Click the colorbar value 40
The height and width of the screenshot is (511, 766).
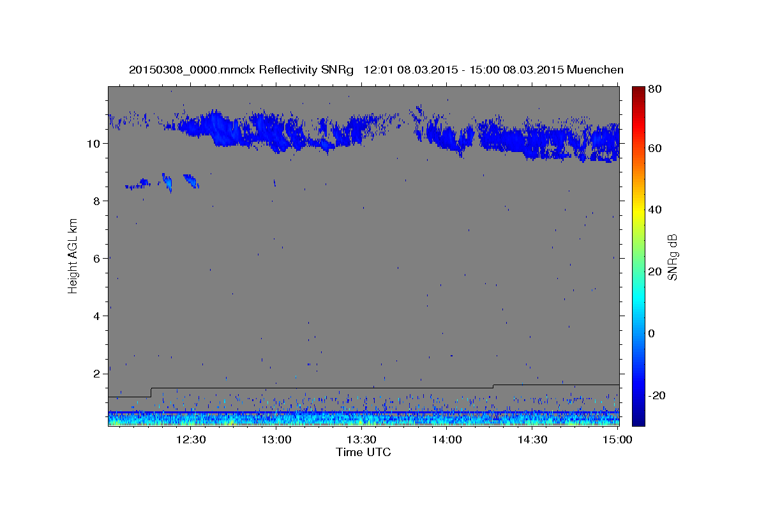pyautogui.click(x=654, y=210)
